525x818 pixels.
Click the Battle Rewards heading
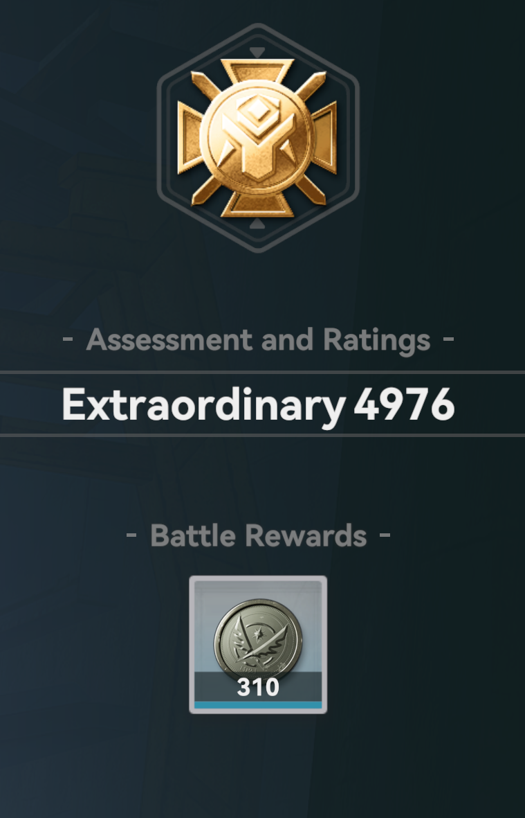(258, 535)
